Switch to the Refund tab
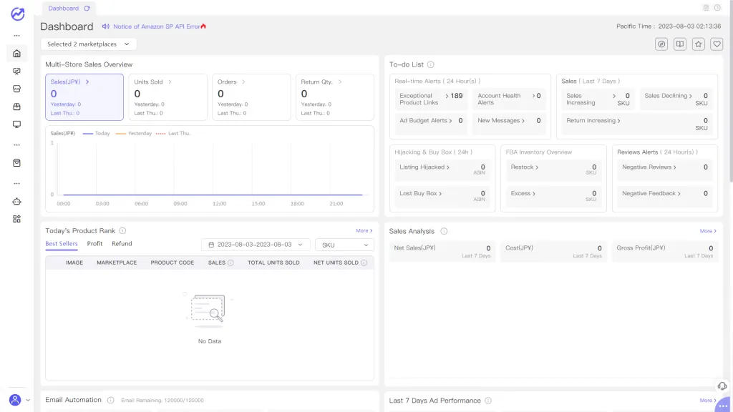 [121, 243]
